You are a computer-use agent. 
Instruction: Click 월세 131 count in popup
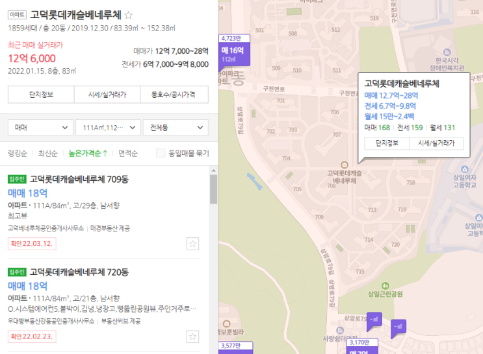(x=442, y=128)
